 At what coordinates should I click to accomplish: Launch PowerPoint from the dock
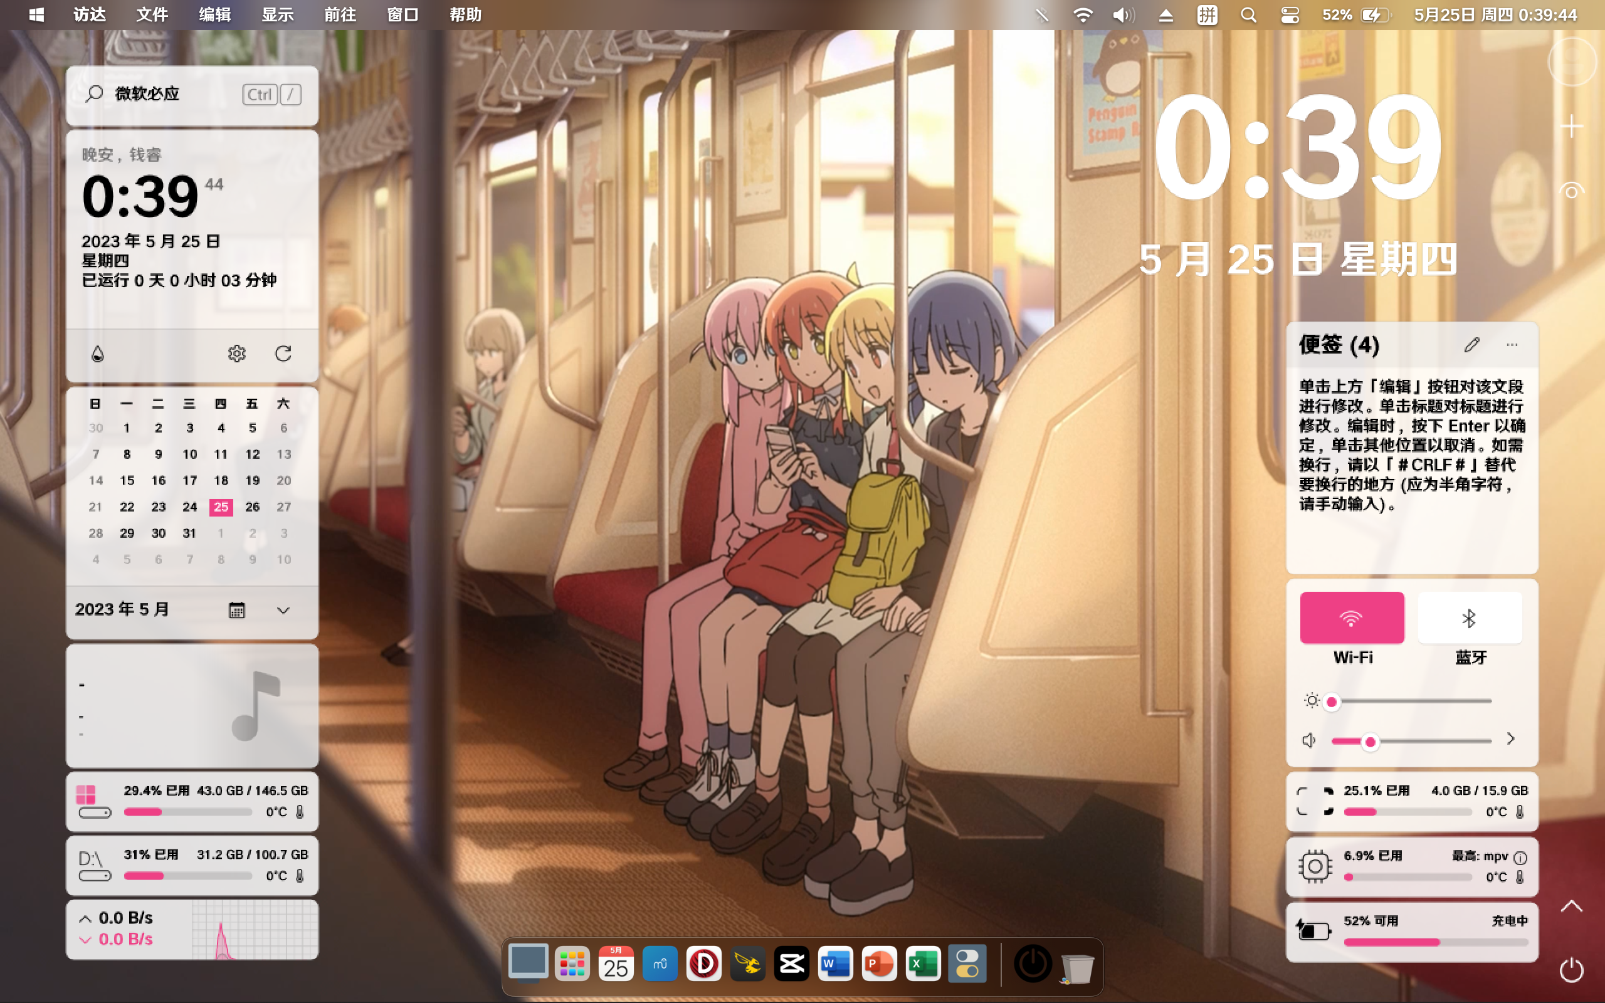click(x=880, y=964)
